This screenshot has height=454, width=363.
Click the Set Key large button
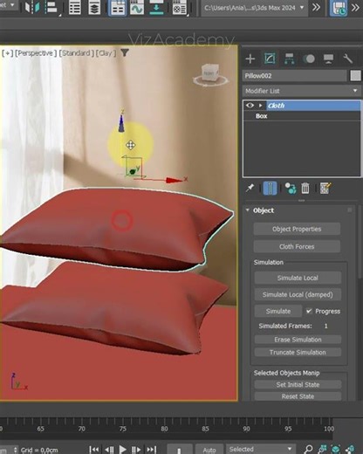pyautogui.click(x=180, y=450)
